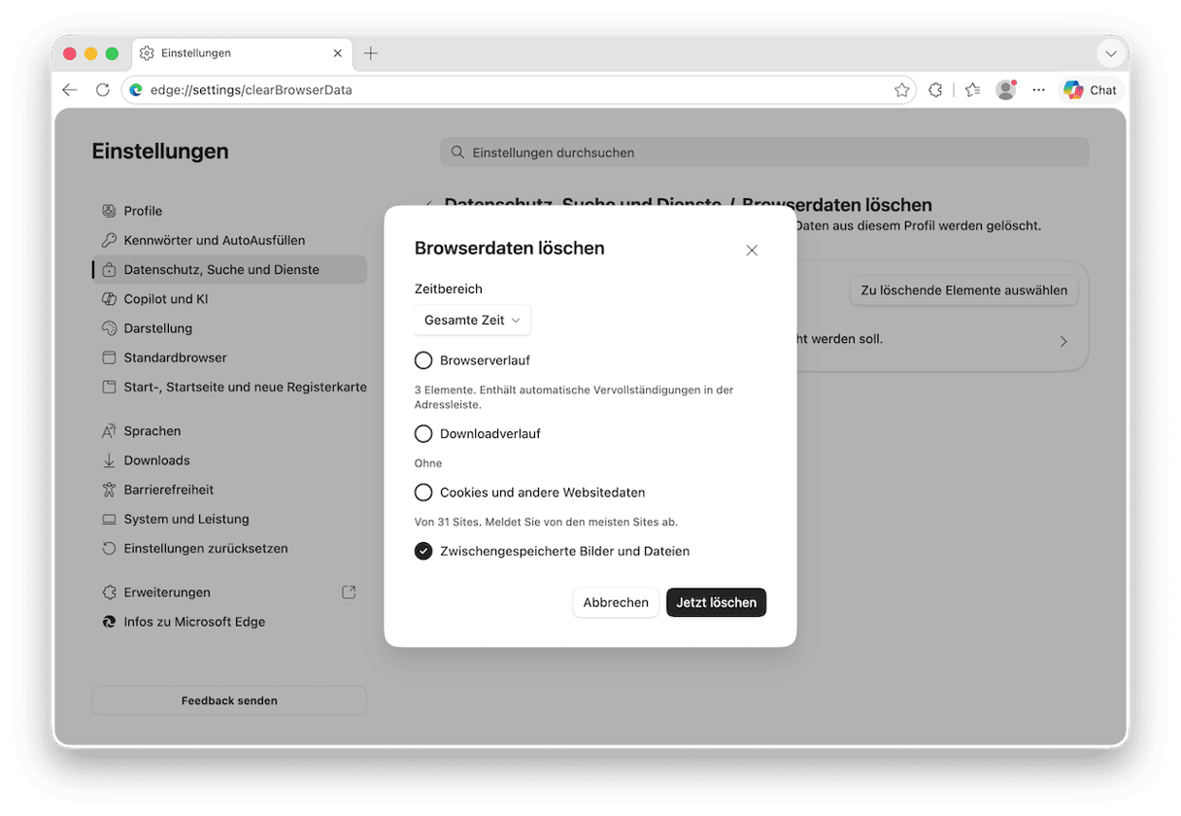Click the puzzle icon beside Erweiterungen
This screenshot has width=1181, height=816.
(x=109, y=592)
